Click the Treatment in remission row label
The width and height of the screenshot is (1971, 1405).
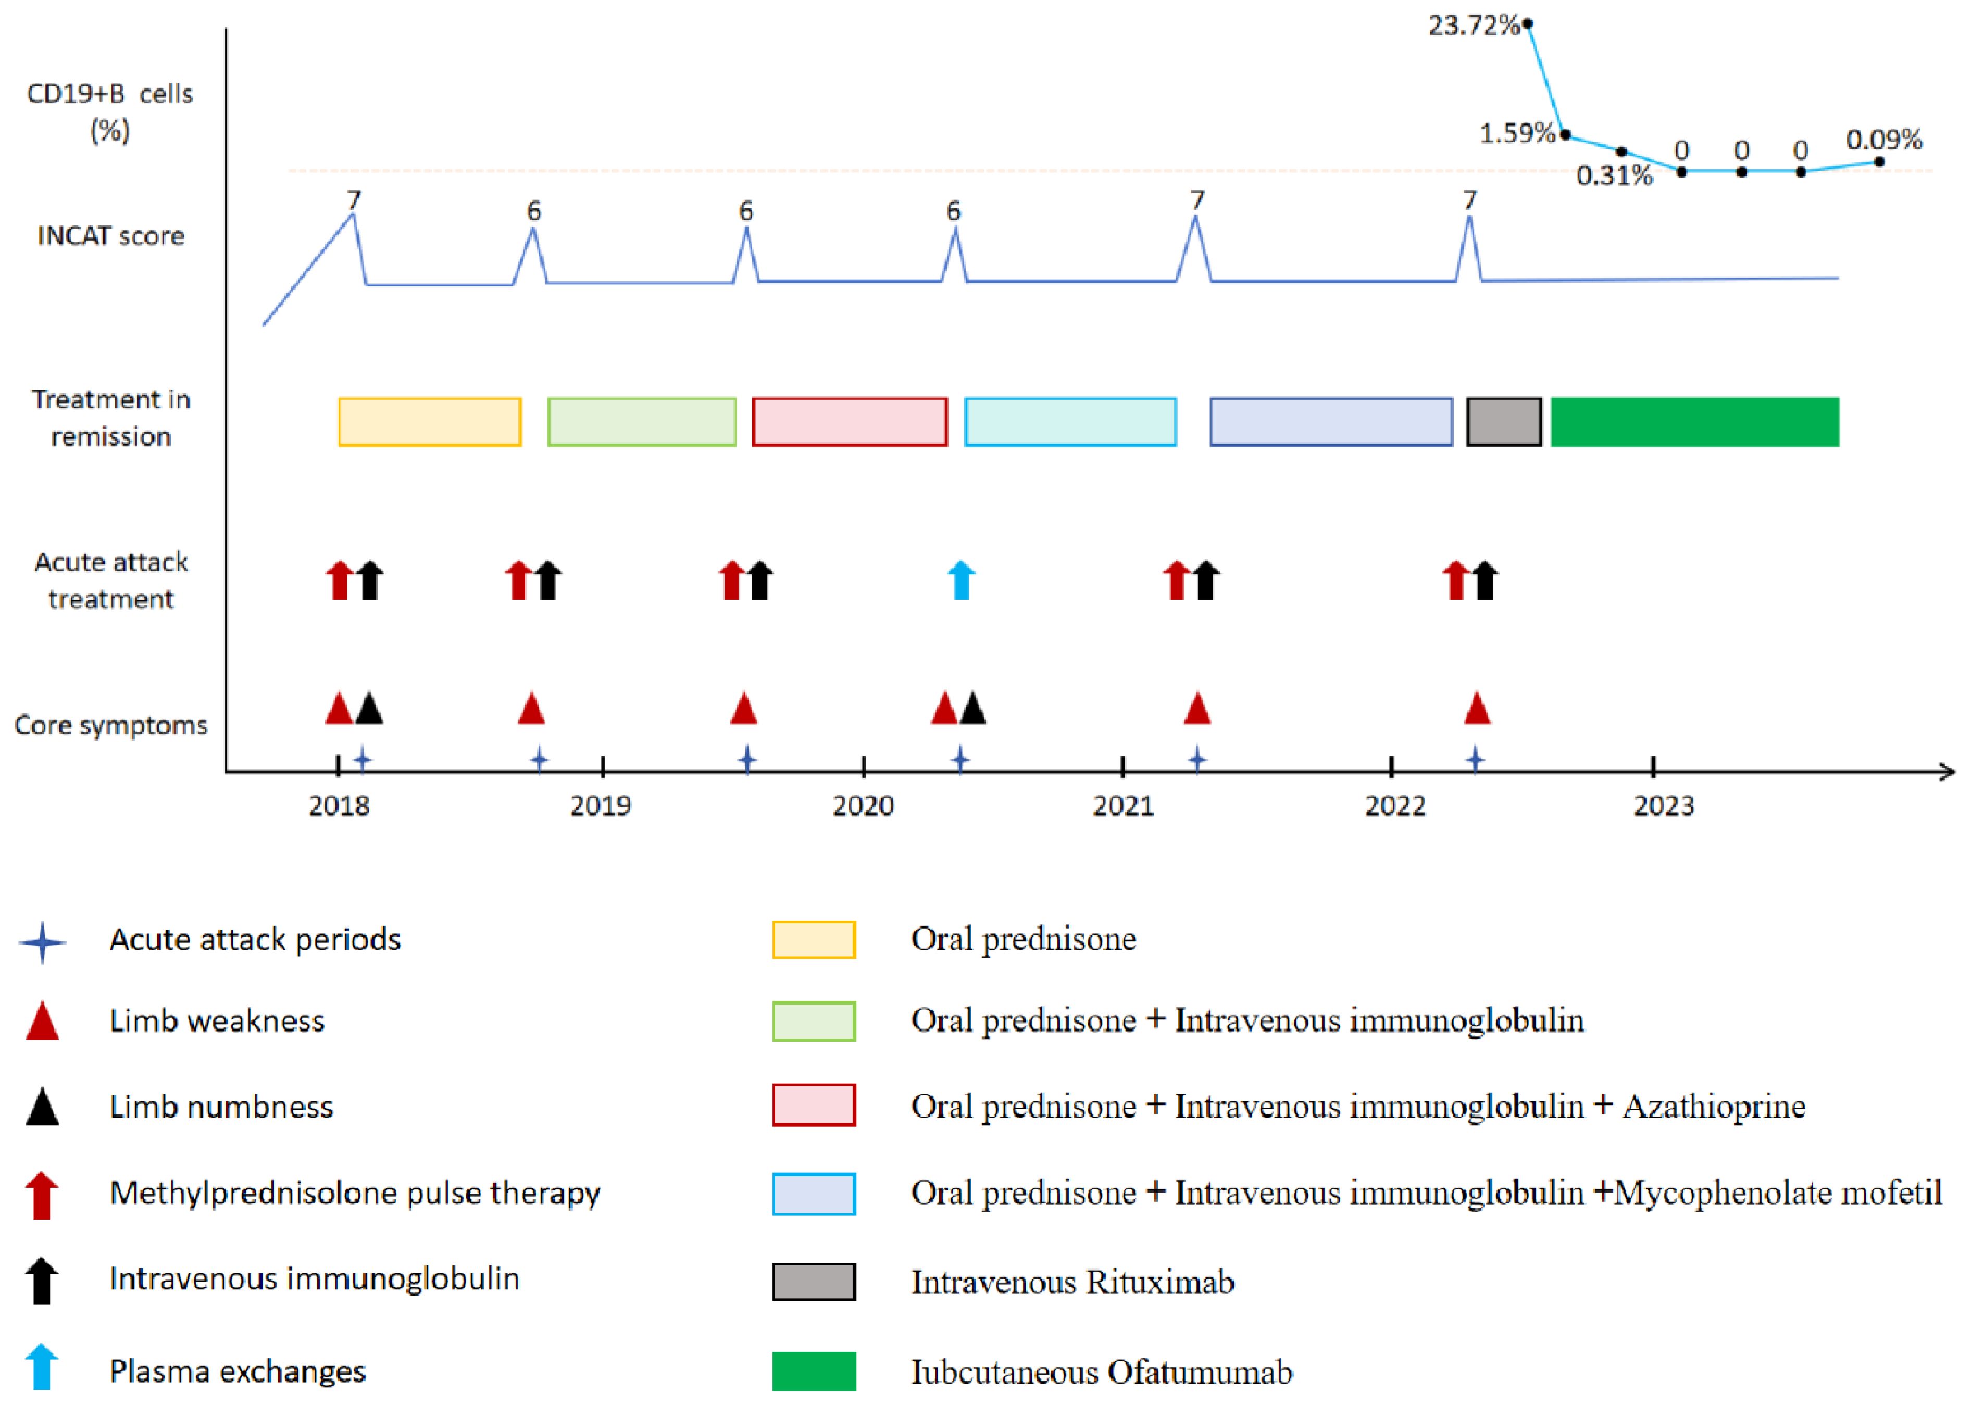(111, 418)
